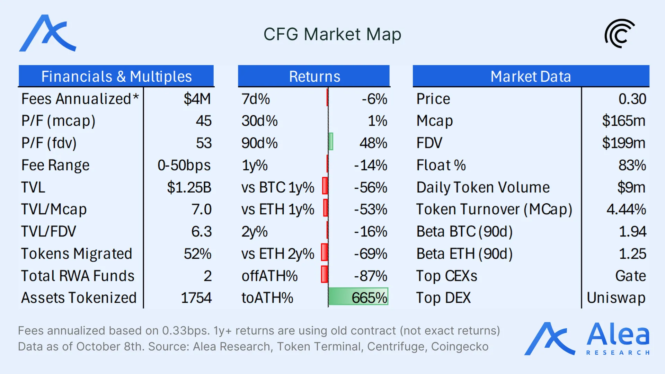Click the Centrifuge logo at top right
The height and width of the screenshot is (374, 665).
click(x=620, y=34)
